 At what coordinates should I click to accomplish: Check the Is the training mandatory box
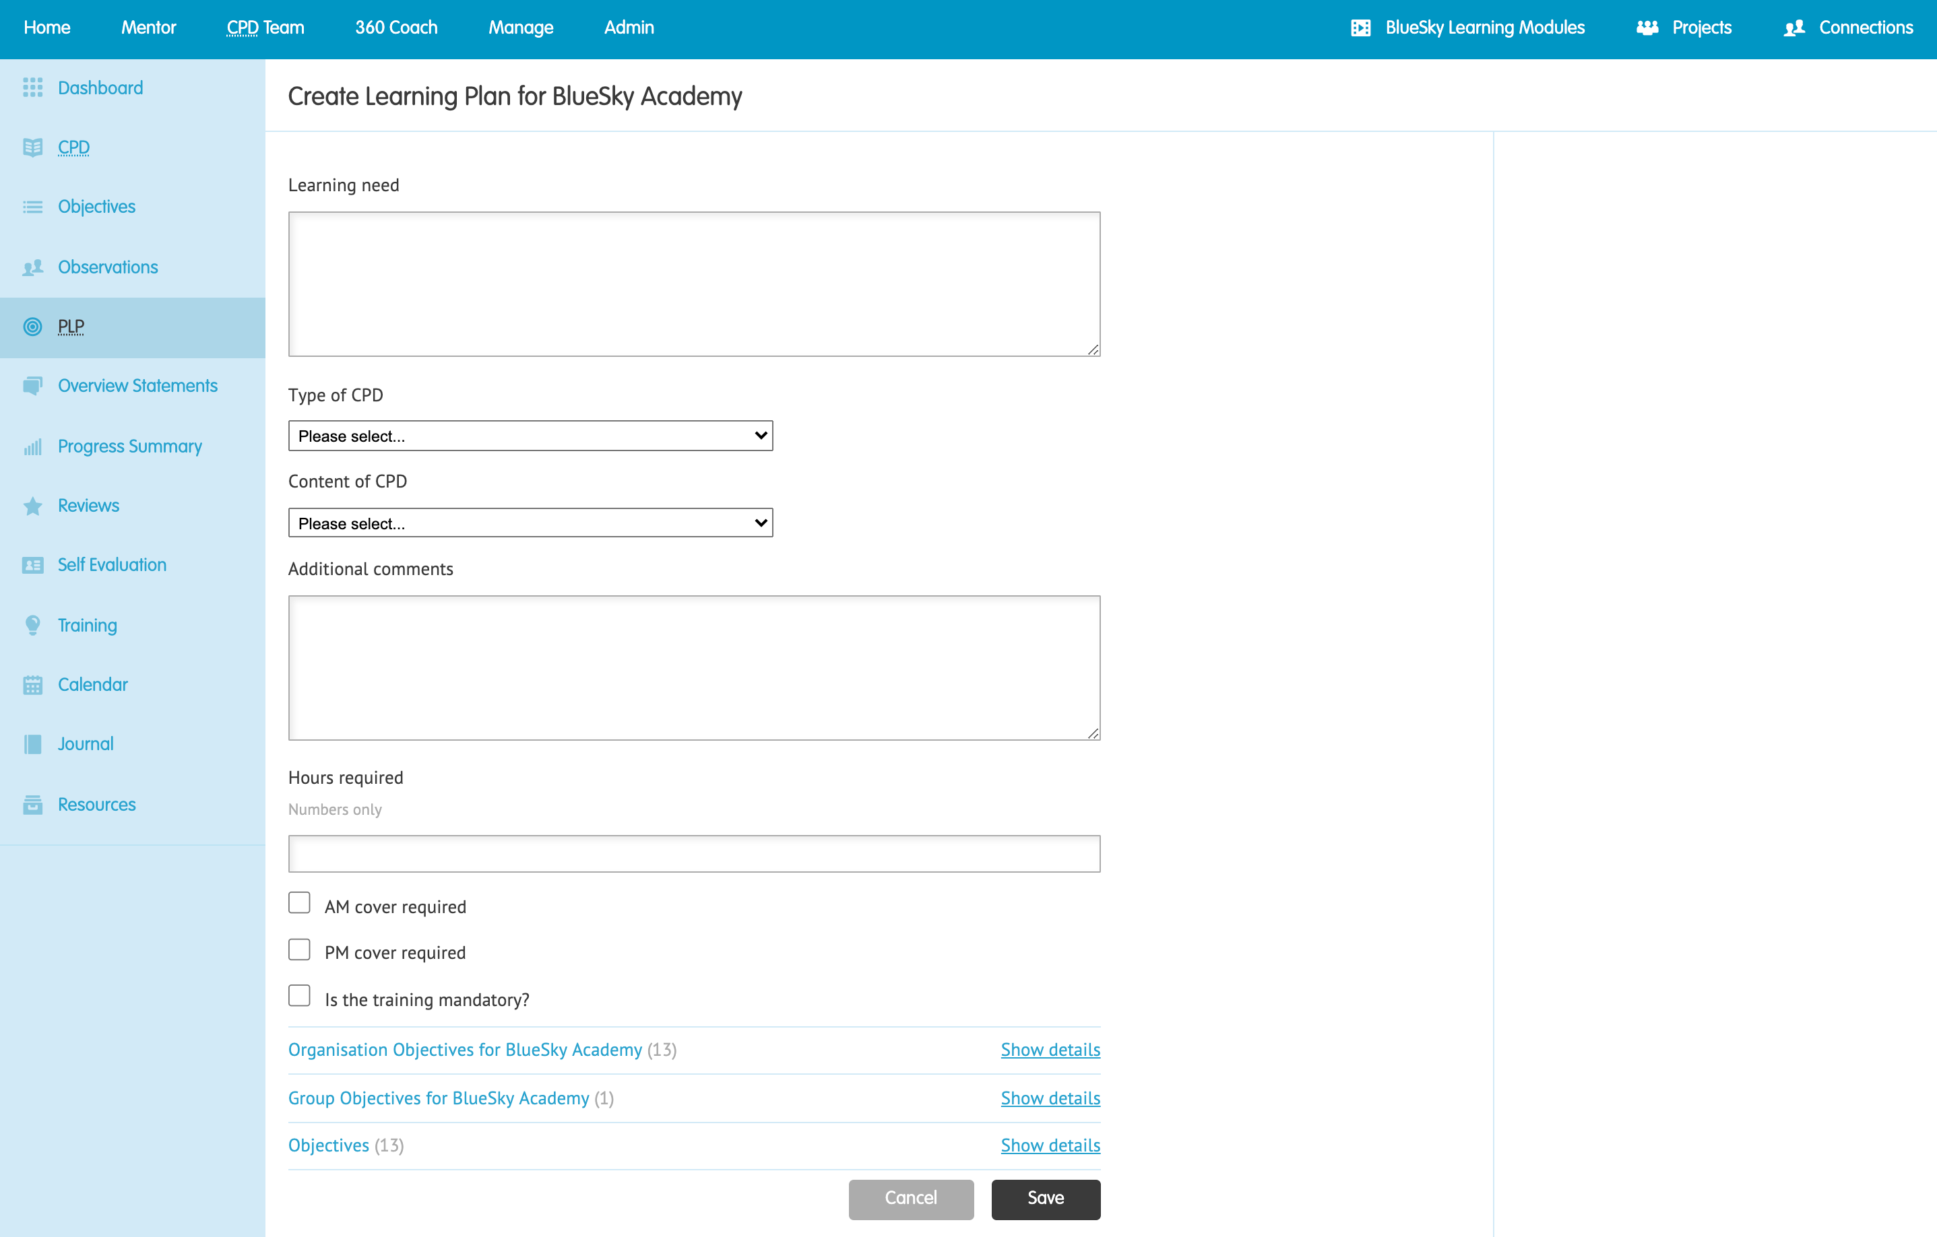(x=299, y=996)
